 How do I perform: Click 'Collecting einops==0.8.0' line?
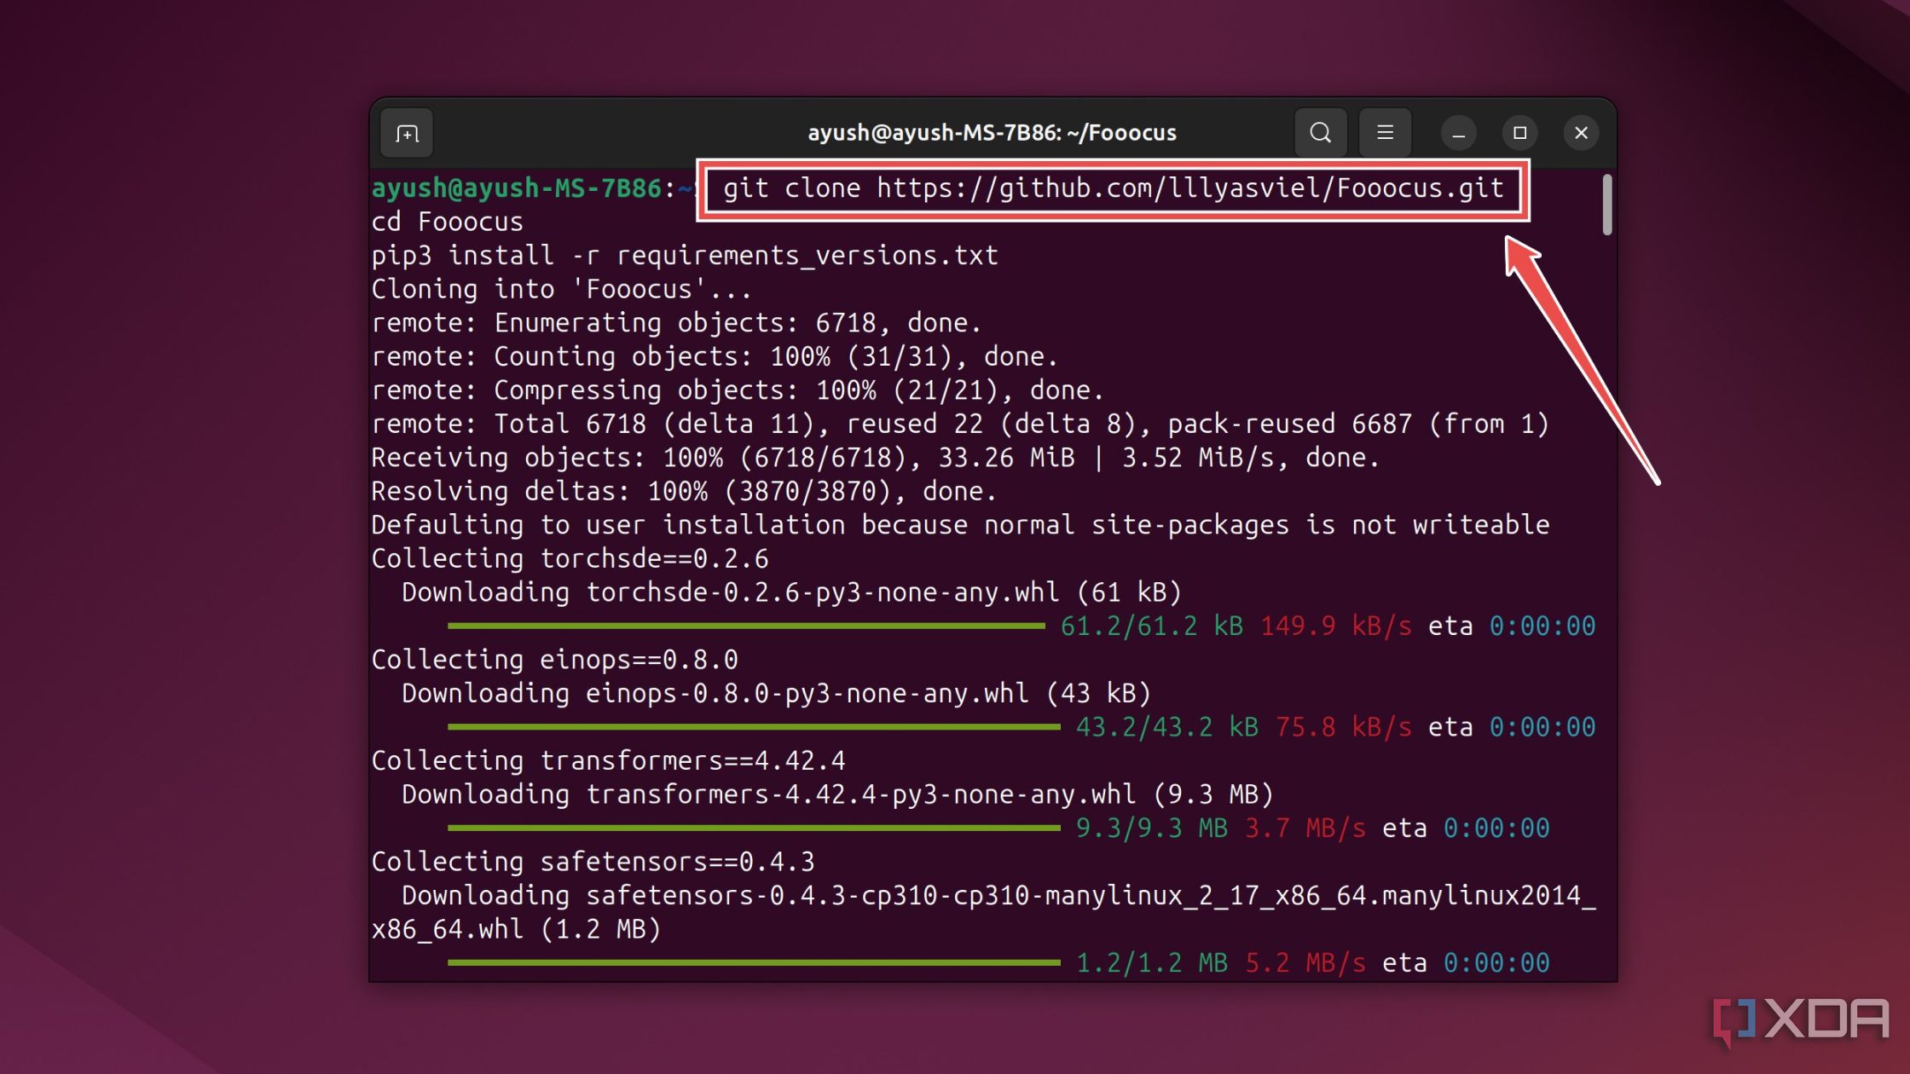point(554,659)
